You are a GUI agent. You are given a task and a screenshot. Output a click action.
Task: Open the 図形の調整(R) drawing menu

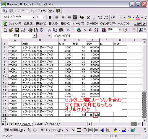pyautogui.click(x=14, y=130)
